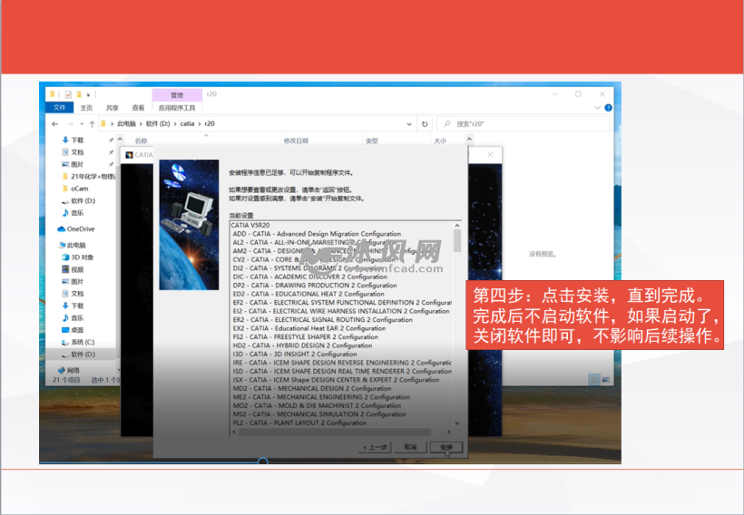Open 图片 under 此电脑

click(x=73, y=282)
